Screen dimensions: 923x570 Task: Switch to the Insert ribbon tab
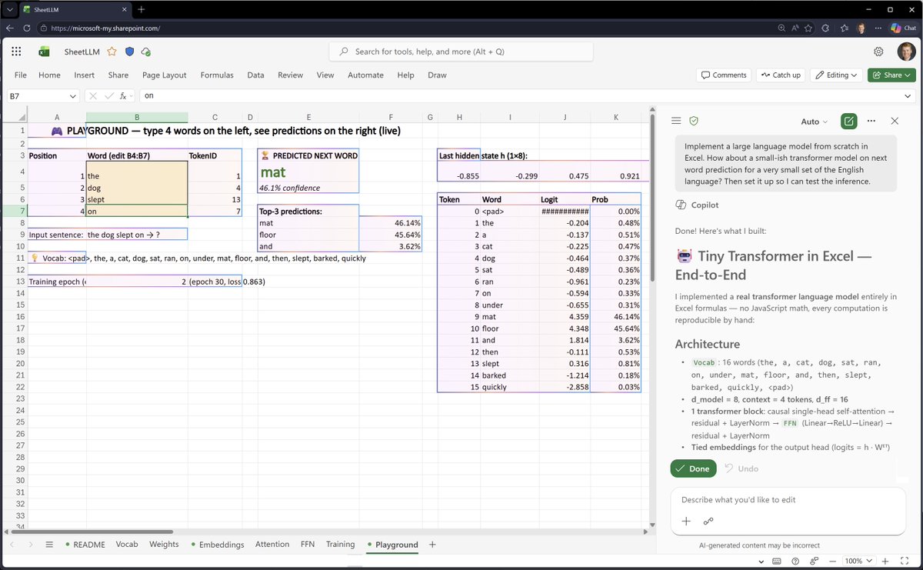[x=85, y=75]
